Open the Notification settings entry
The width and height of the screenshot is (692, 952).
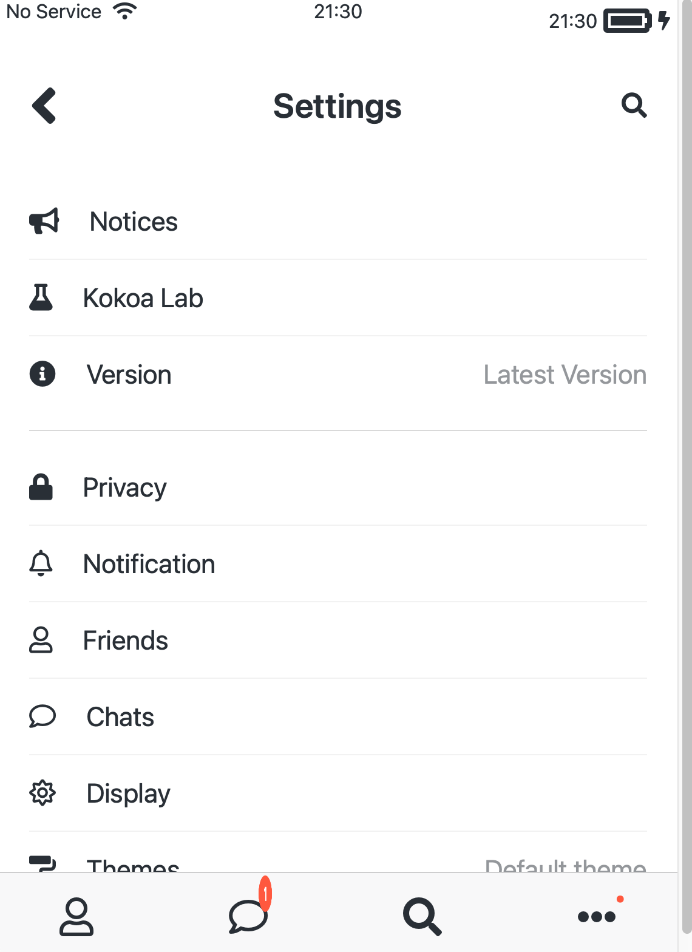149,563
